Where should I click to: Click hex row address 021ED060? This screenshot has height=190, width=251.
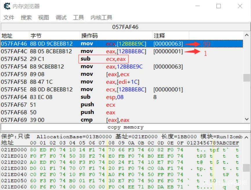tap(14, 187)
